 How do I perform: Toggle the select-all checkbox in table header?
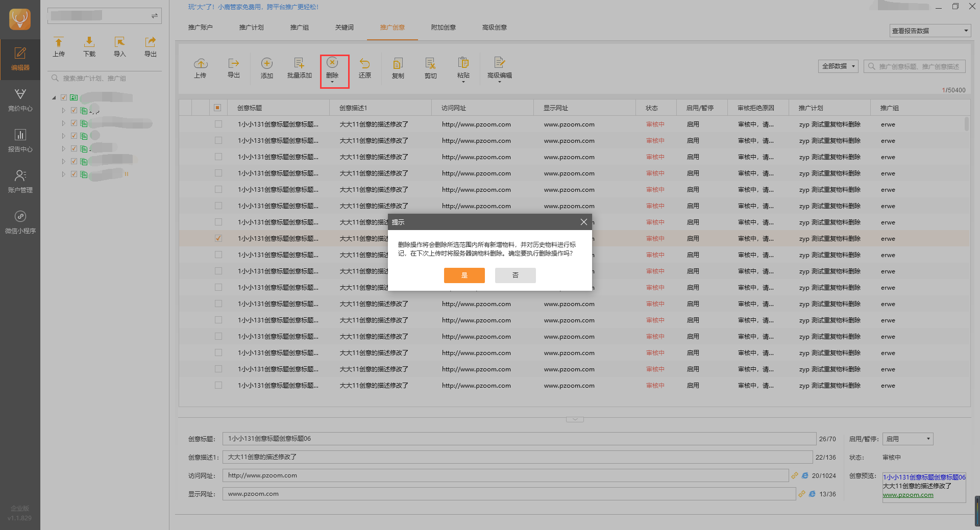point(217,108)
